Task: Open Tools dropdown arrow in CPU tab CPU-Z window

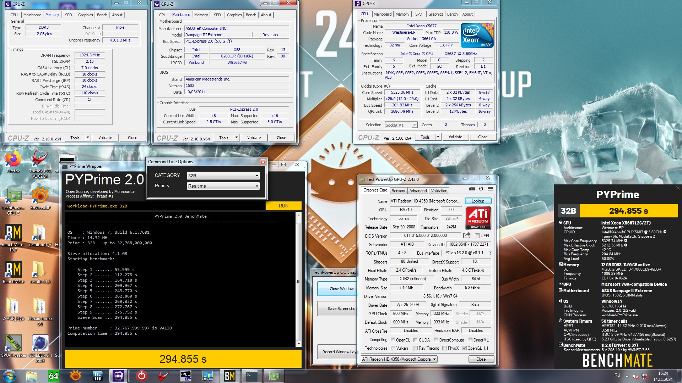Action: [x=438, y=137]
